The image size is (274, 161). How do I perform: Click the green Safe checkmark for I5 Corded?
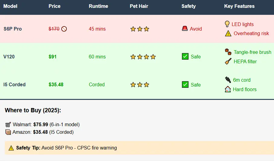(185, 84)
